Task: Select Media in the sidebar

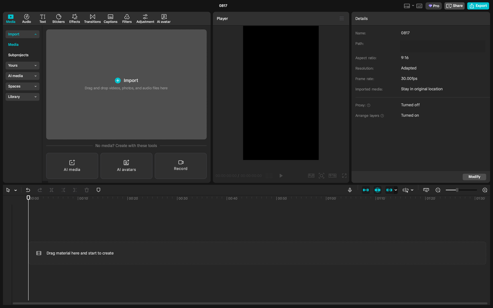Action: click(13, 44)
